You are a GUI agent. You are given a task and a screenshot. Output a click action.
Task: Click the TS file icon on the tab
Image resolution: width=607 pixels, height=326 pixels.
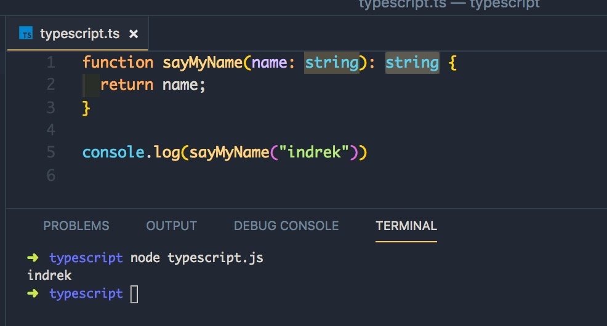tap(26, 33)
